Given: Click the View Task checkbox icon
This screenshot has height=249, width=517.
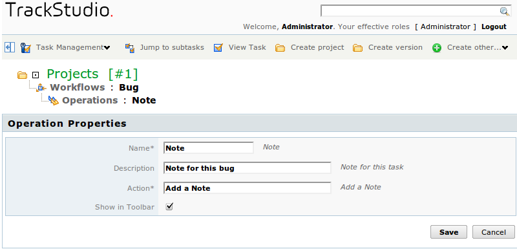Looking at the screenshot, I should click(218, 48).
